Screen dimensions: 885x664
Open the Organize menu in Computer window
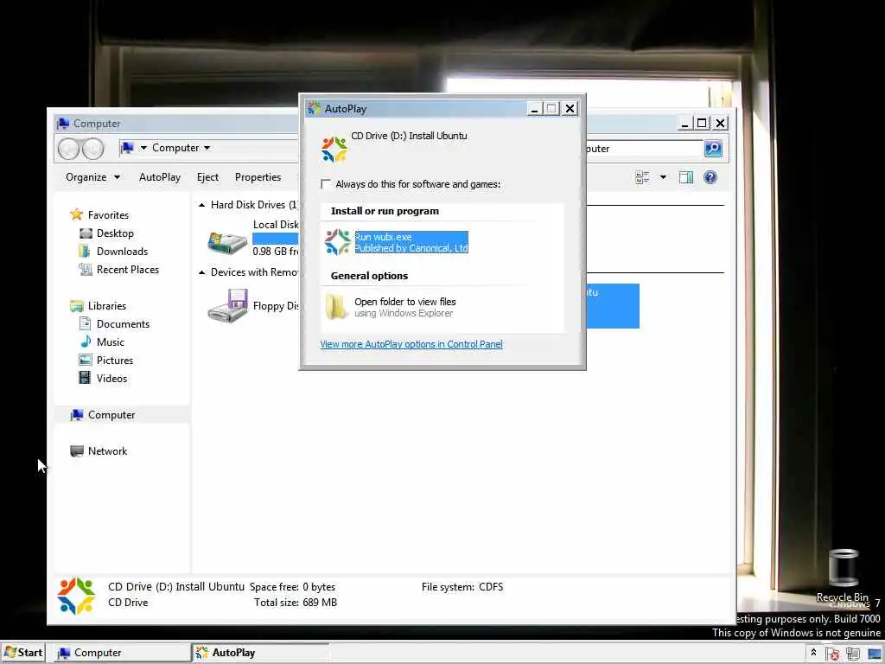(x=92, y=177)
